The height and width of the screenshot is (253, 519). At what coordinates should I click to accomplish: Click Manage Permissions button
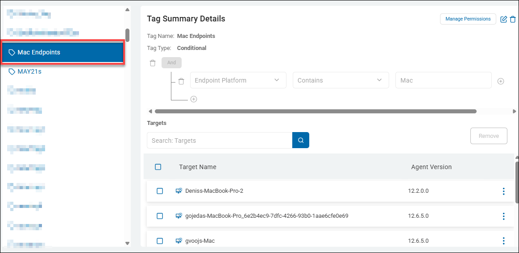468,19
